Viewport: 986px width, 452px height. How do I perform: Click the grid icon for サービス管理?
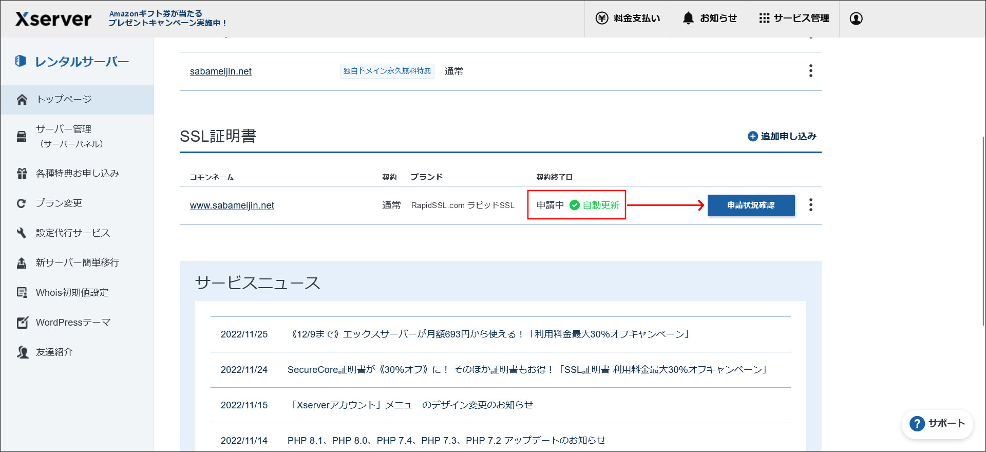[764, 18]
